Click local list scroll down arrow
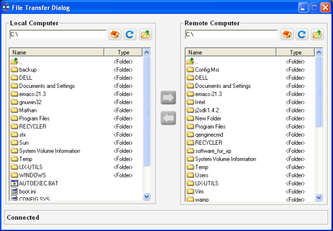The image size is (333, 231). [x=147, y=197]
